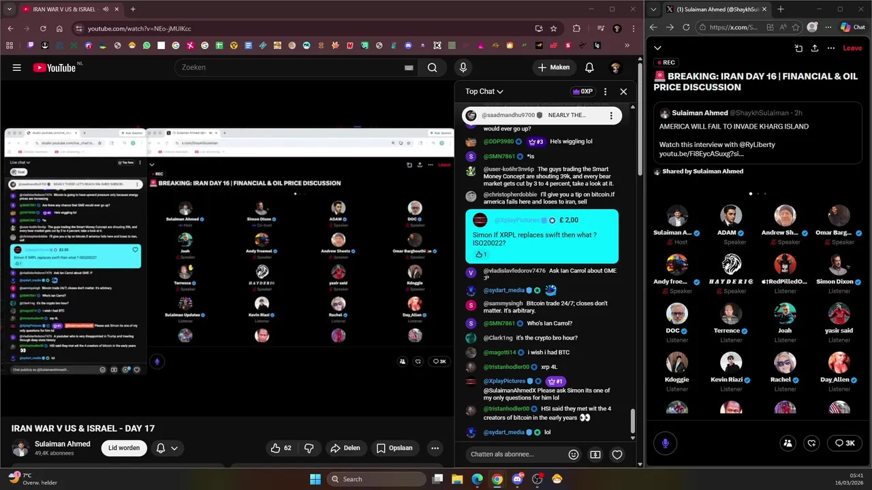This screenshot has width=872, height=490.
Task: Expand the Top Chat dropdown
Action: [x=484, y=91]
